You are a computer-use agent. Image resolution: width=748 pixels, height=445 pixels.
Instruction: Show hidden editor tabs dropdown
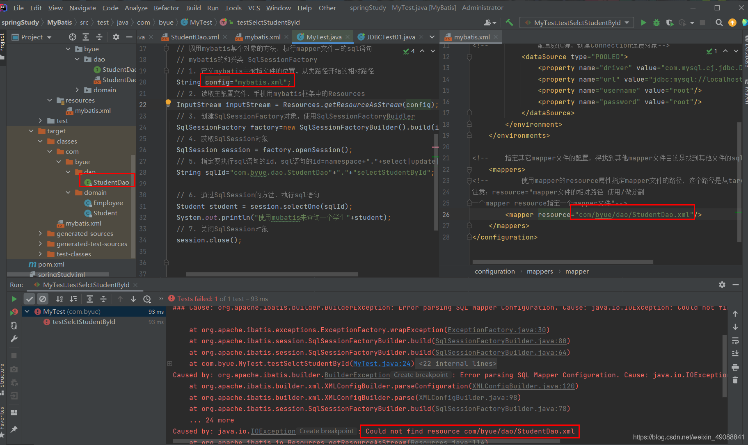click(x=432, y=37)
